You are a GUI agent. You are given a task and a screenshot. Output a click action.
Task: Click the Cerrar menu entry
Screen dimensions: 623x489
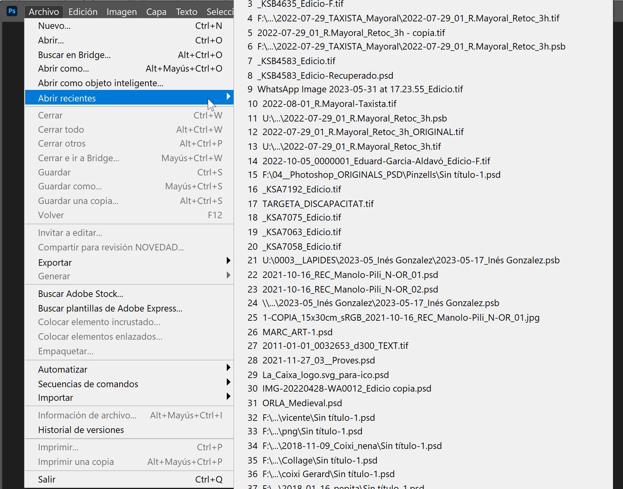(129, 115)
